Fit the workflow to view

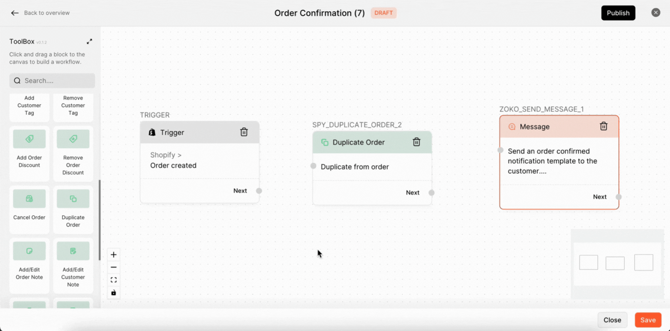(x=113, y=280)
